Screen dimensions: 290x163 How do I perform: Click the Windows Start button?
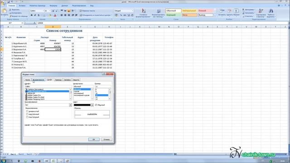(x=3, y=161)
